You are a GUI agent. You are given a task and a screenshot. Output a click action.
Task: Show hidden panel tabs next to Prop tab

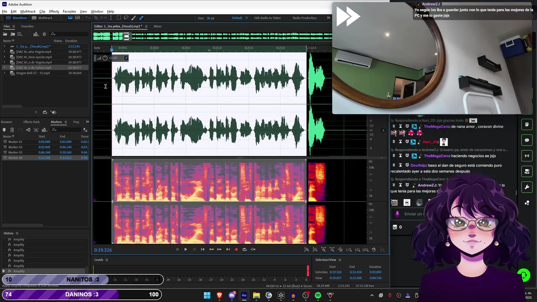87,122
